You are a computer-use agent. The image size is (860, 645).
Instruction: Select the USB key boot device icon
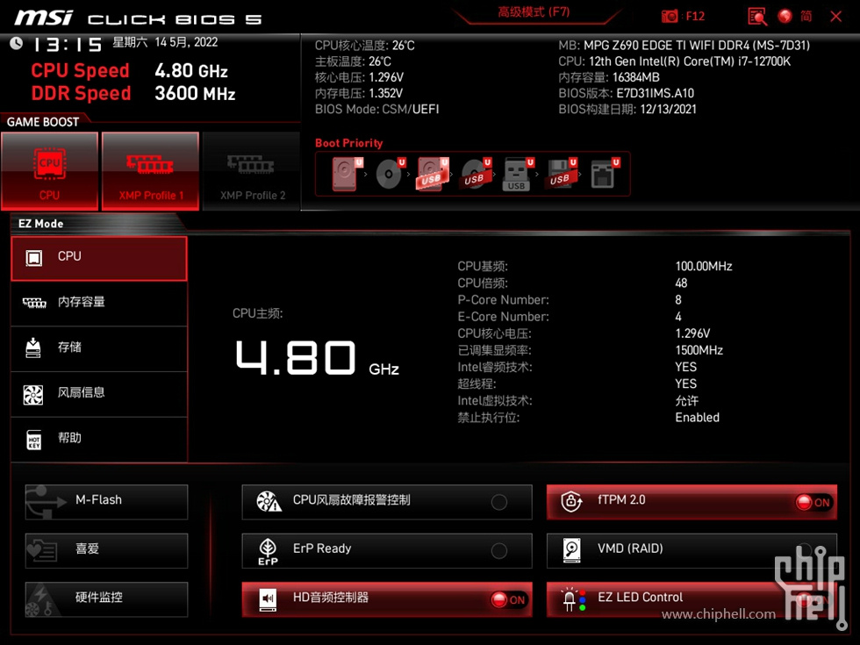coord(518,175)
